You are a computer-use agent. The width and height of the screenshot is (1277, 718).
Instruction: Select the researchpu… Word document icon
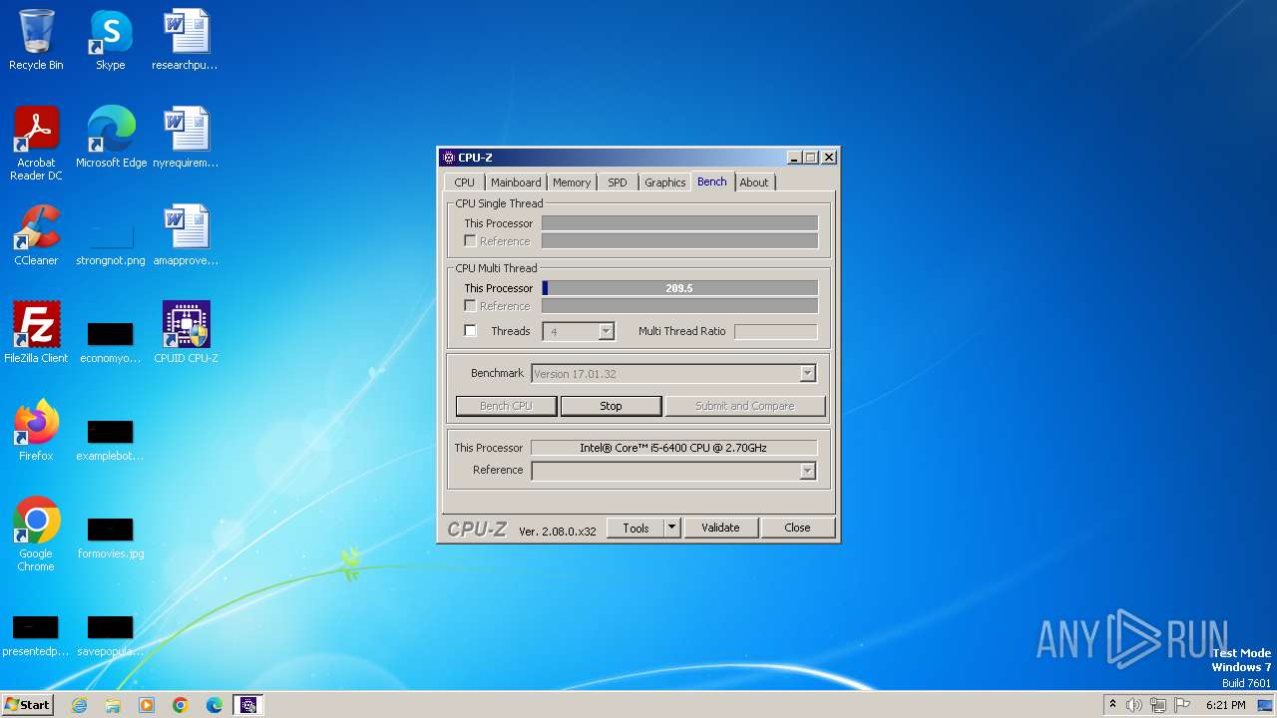click(185, 40)
